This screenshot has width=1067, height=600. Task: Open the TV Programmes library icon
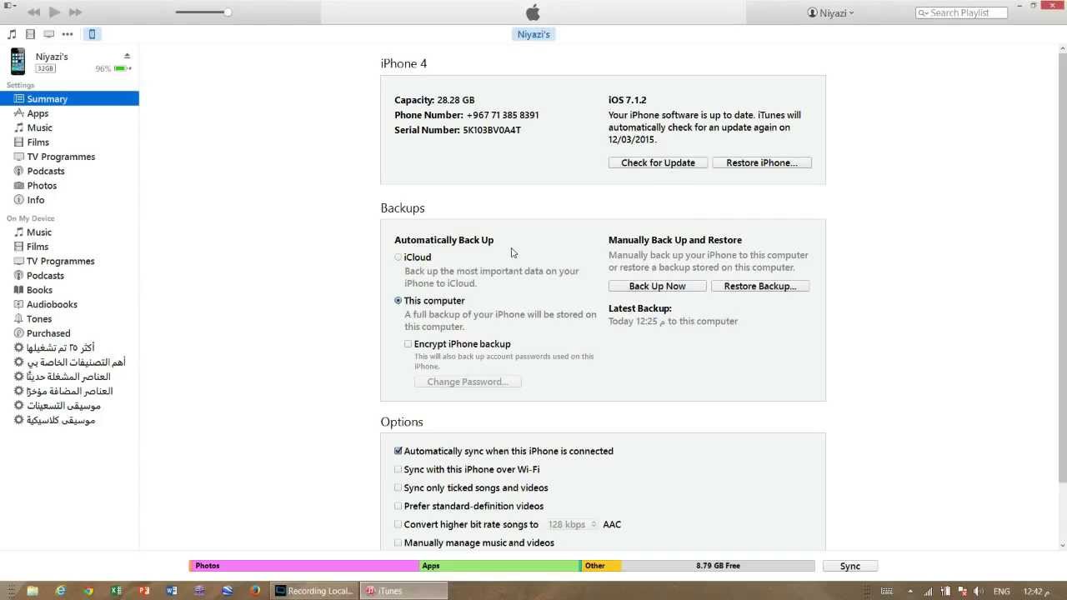[49, 34]
